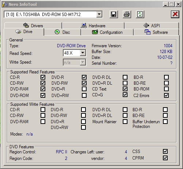Click the date value '10-07-02'

[165, 57]
